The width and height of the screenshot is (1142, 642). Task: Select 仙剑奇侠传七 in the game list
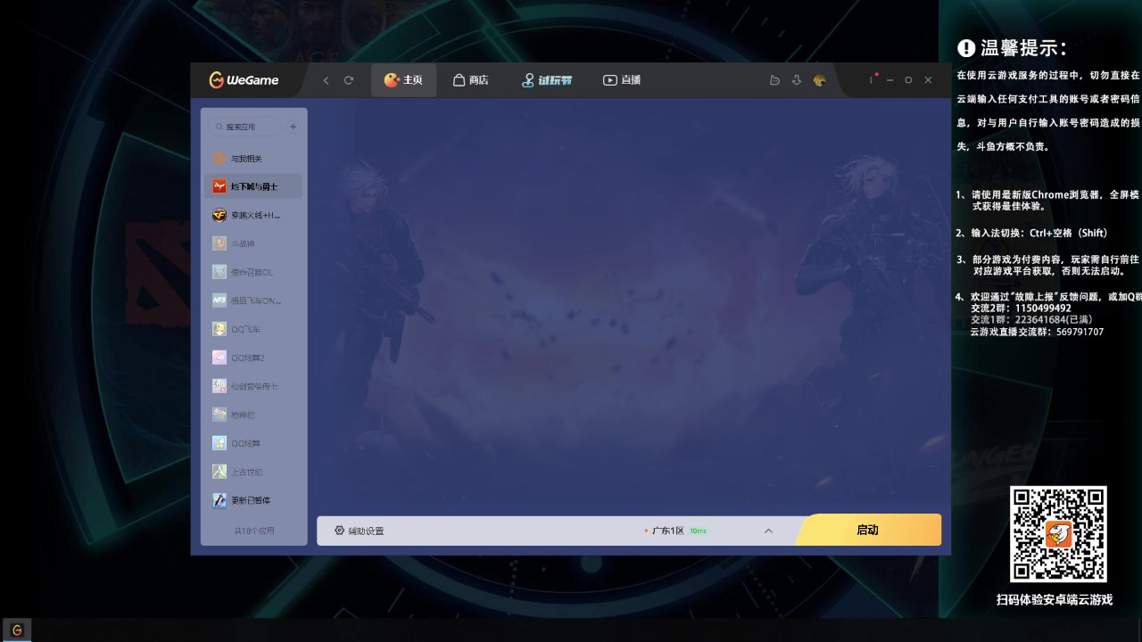tap(253, 386)
